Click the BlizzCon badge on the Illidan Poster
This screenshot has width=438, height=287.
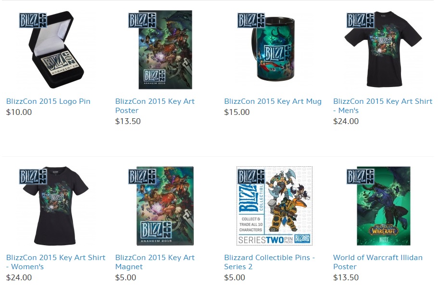pyautogui.click(x=360, y=176)
